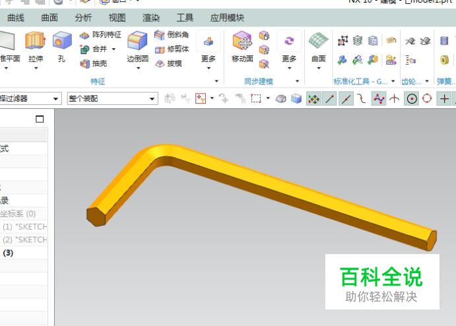The width and height of the screenshot is (456, 326).
Task: Open the 曲面 surface gallery icon
Action: [x=319, y=41]
